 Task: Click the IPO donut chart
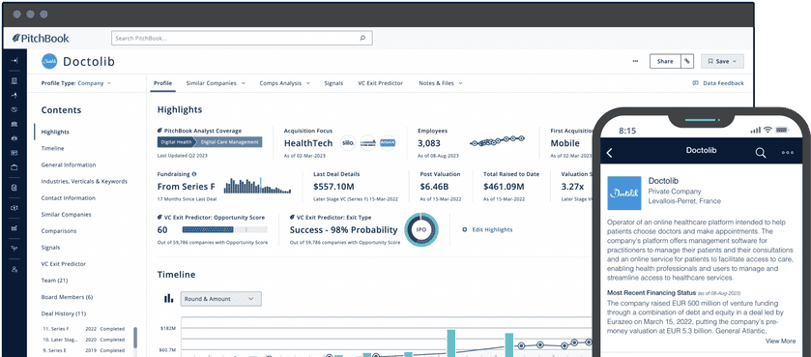point(421,229)
